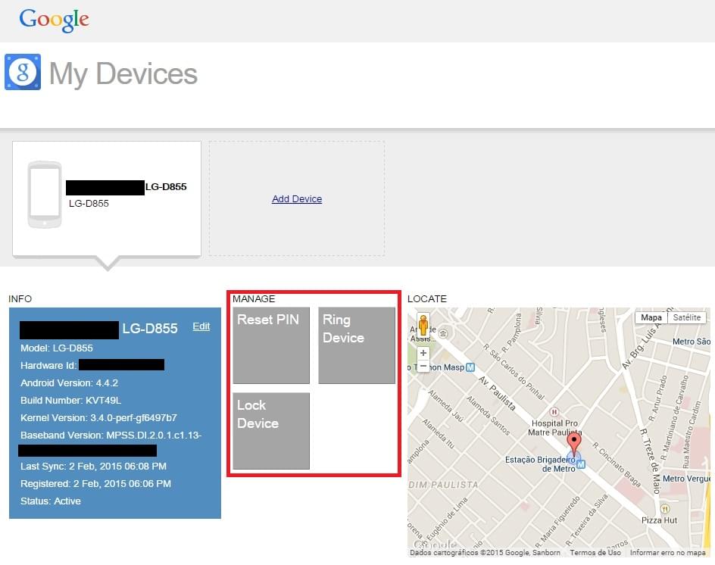Click the Estação Brigadeiro metro icon
The width and height of the screenshot is (715, 565).
click(580, 464)
